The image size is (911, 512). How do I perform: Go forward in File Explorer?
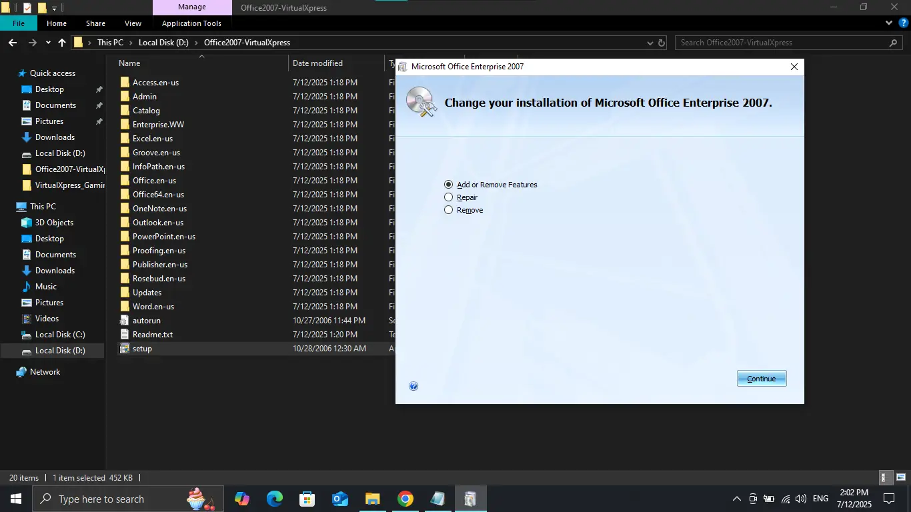point(33,43)
